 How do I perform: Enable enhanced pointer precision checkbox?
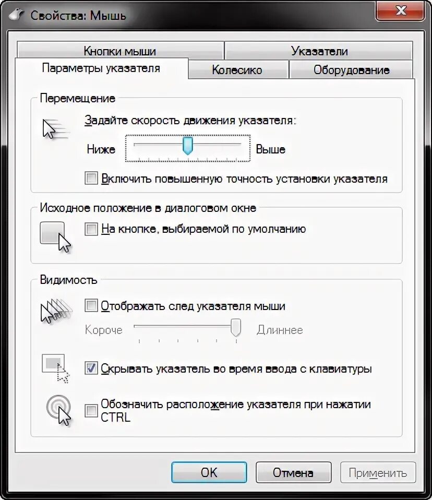pyautogui.click(x=91, y=178)
